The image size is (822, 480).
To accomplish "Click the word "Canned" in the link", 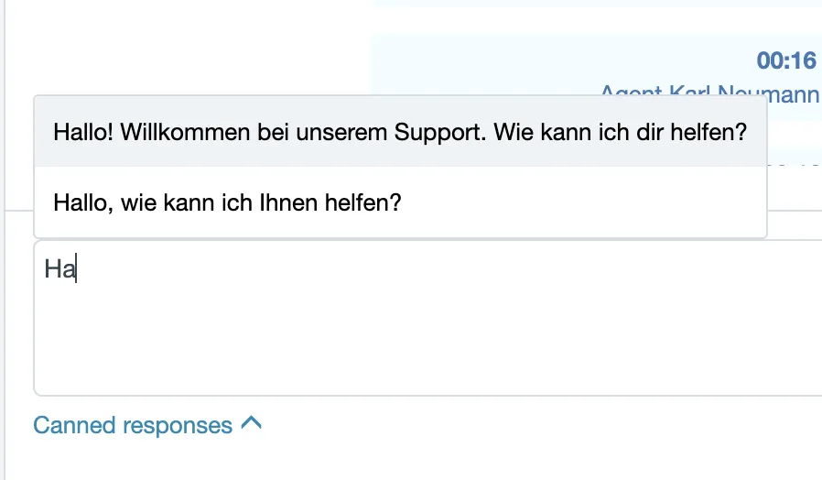I will [74, 425].
